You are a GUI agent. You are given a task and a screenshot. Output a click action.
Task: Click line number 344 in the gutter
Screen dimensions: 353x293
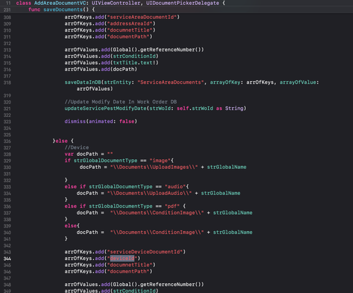7,258
